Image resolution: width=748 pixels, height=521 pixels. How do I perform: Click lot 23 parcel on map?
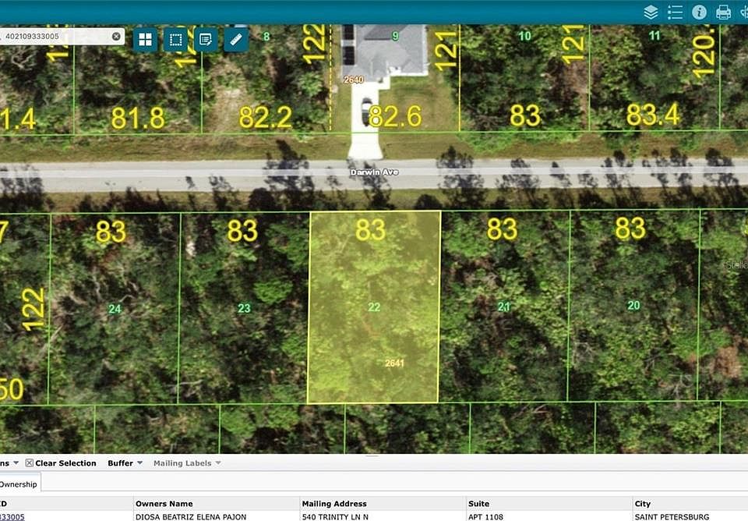[x=244, y=308]
